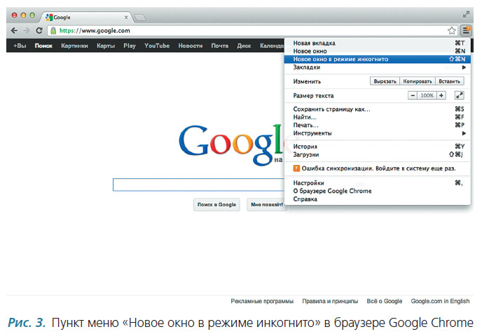Open Загрузки from the menu
Image resolution: width=482 pixels, height=334 pixels.
point(377,154)
